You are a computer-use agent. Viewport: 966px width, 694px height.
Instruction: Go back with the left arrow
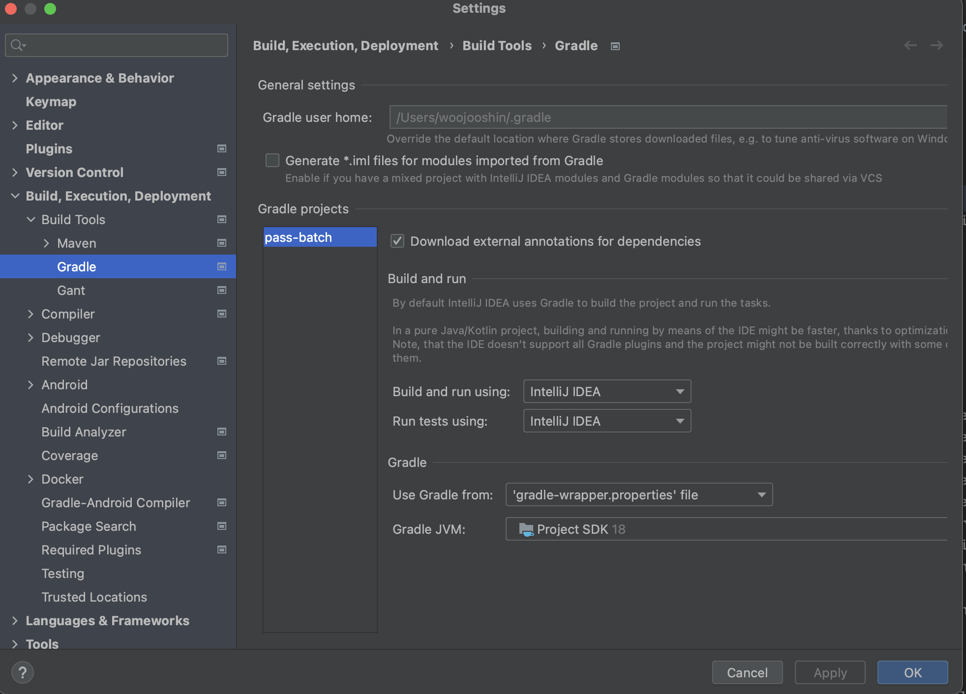[x=910, y=45]
